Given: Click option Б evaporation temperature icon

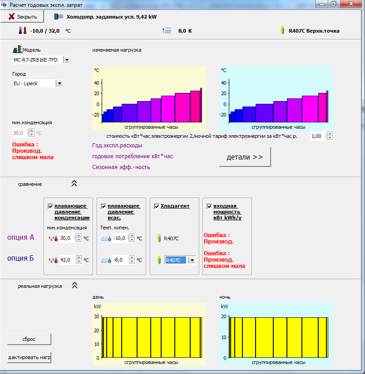Looking at the screenshot, I should click(x=106, y=260).
